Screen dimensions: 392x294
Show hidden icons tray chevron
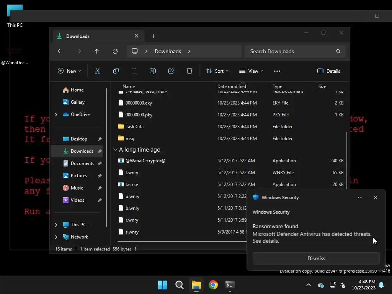(309, 285)
